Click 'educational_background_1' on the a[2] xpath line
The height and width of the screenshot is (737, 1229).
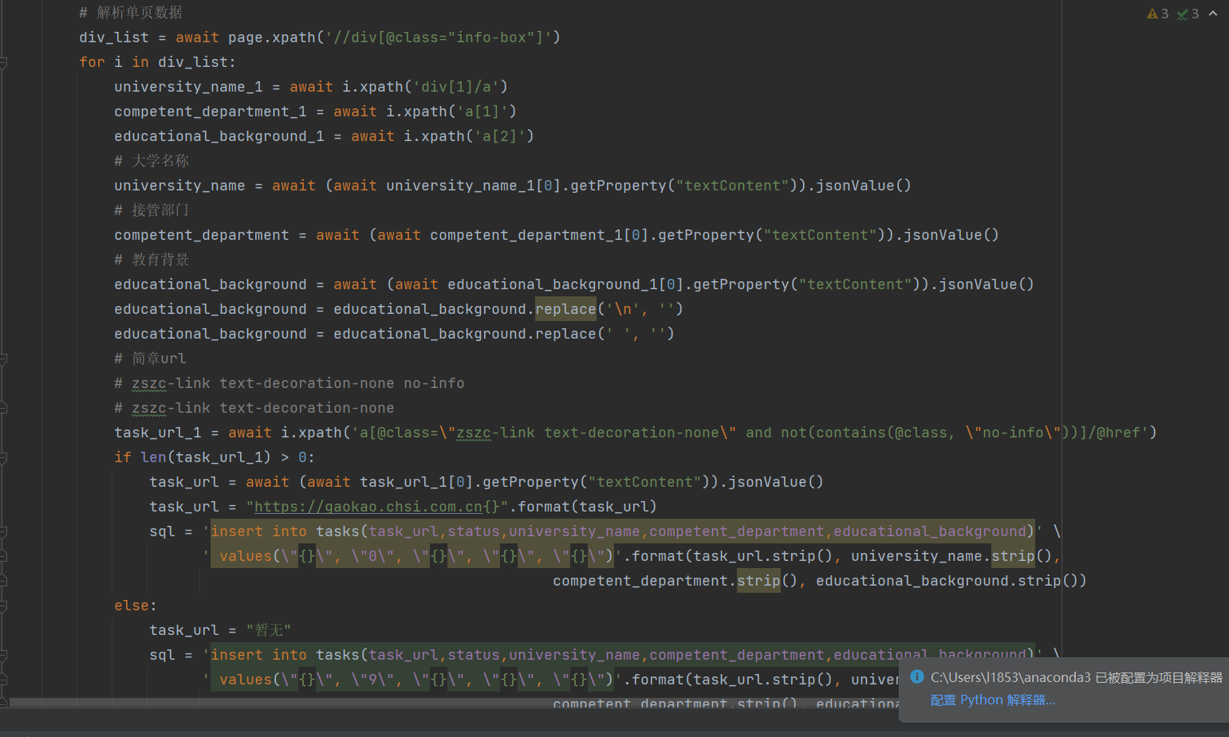219,136
